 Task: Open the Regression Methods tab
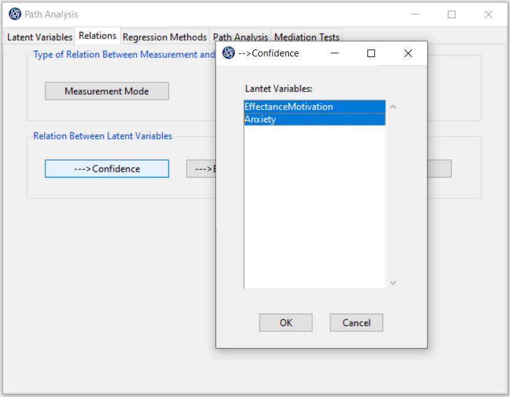(x=165, y=37)
